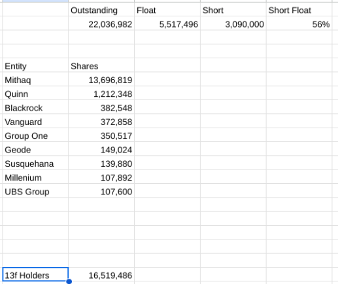Click the 13,696,819 shares cell

101,79
